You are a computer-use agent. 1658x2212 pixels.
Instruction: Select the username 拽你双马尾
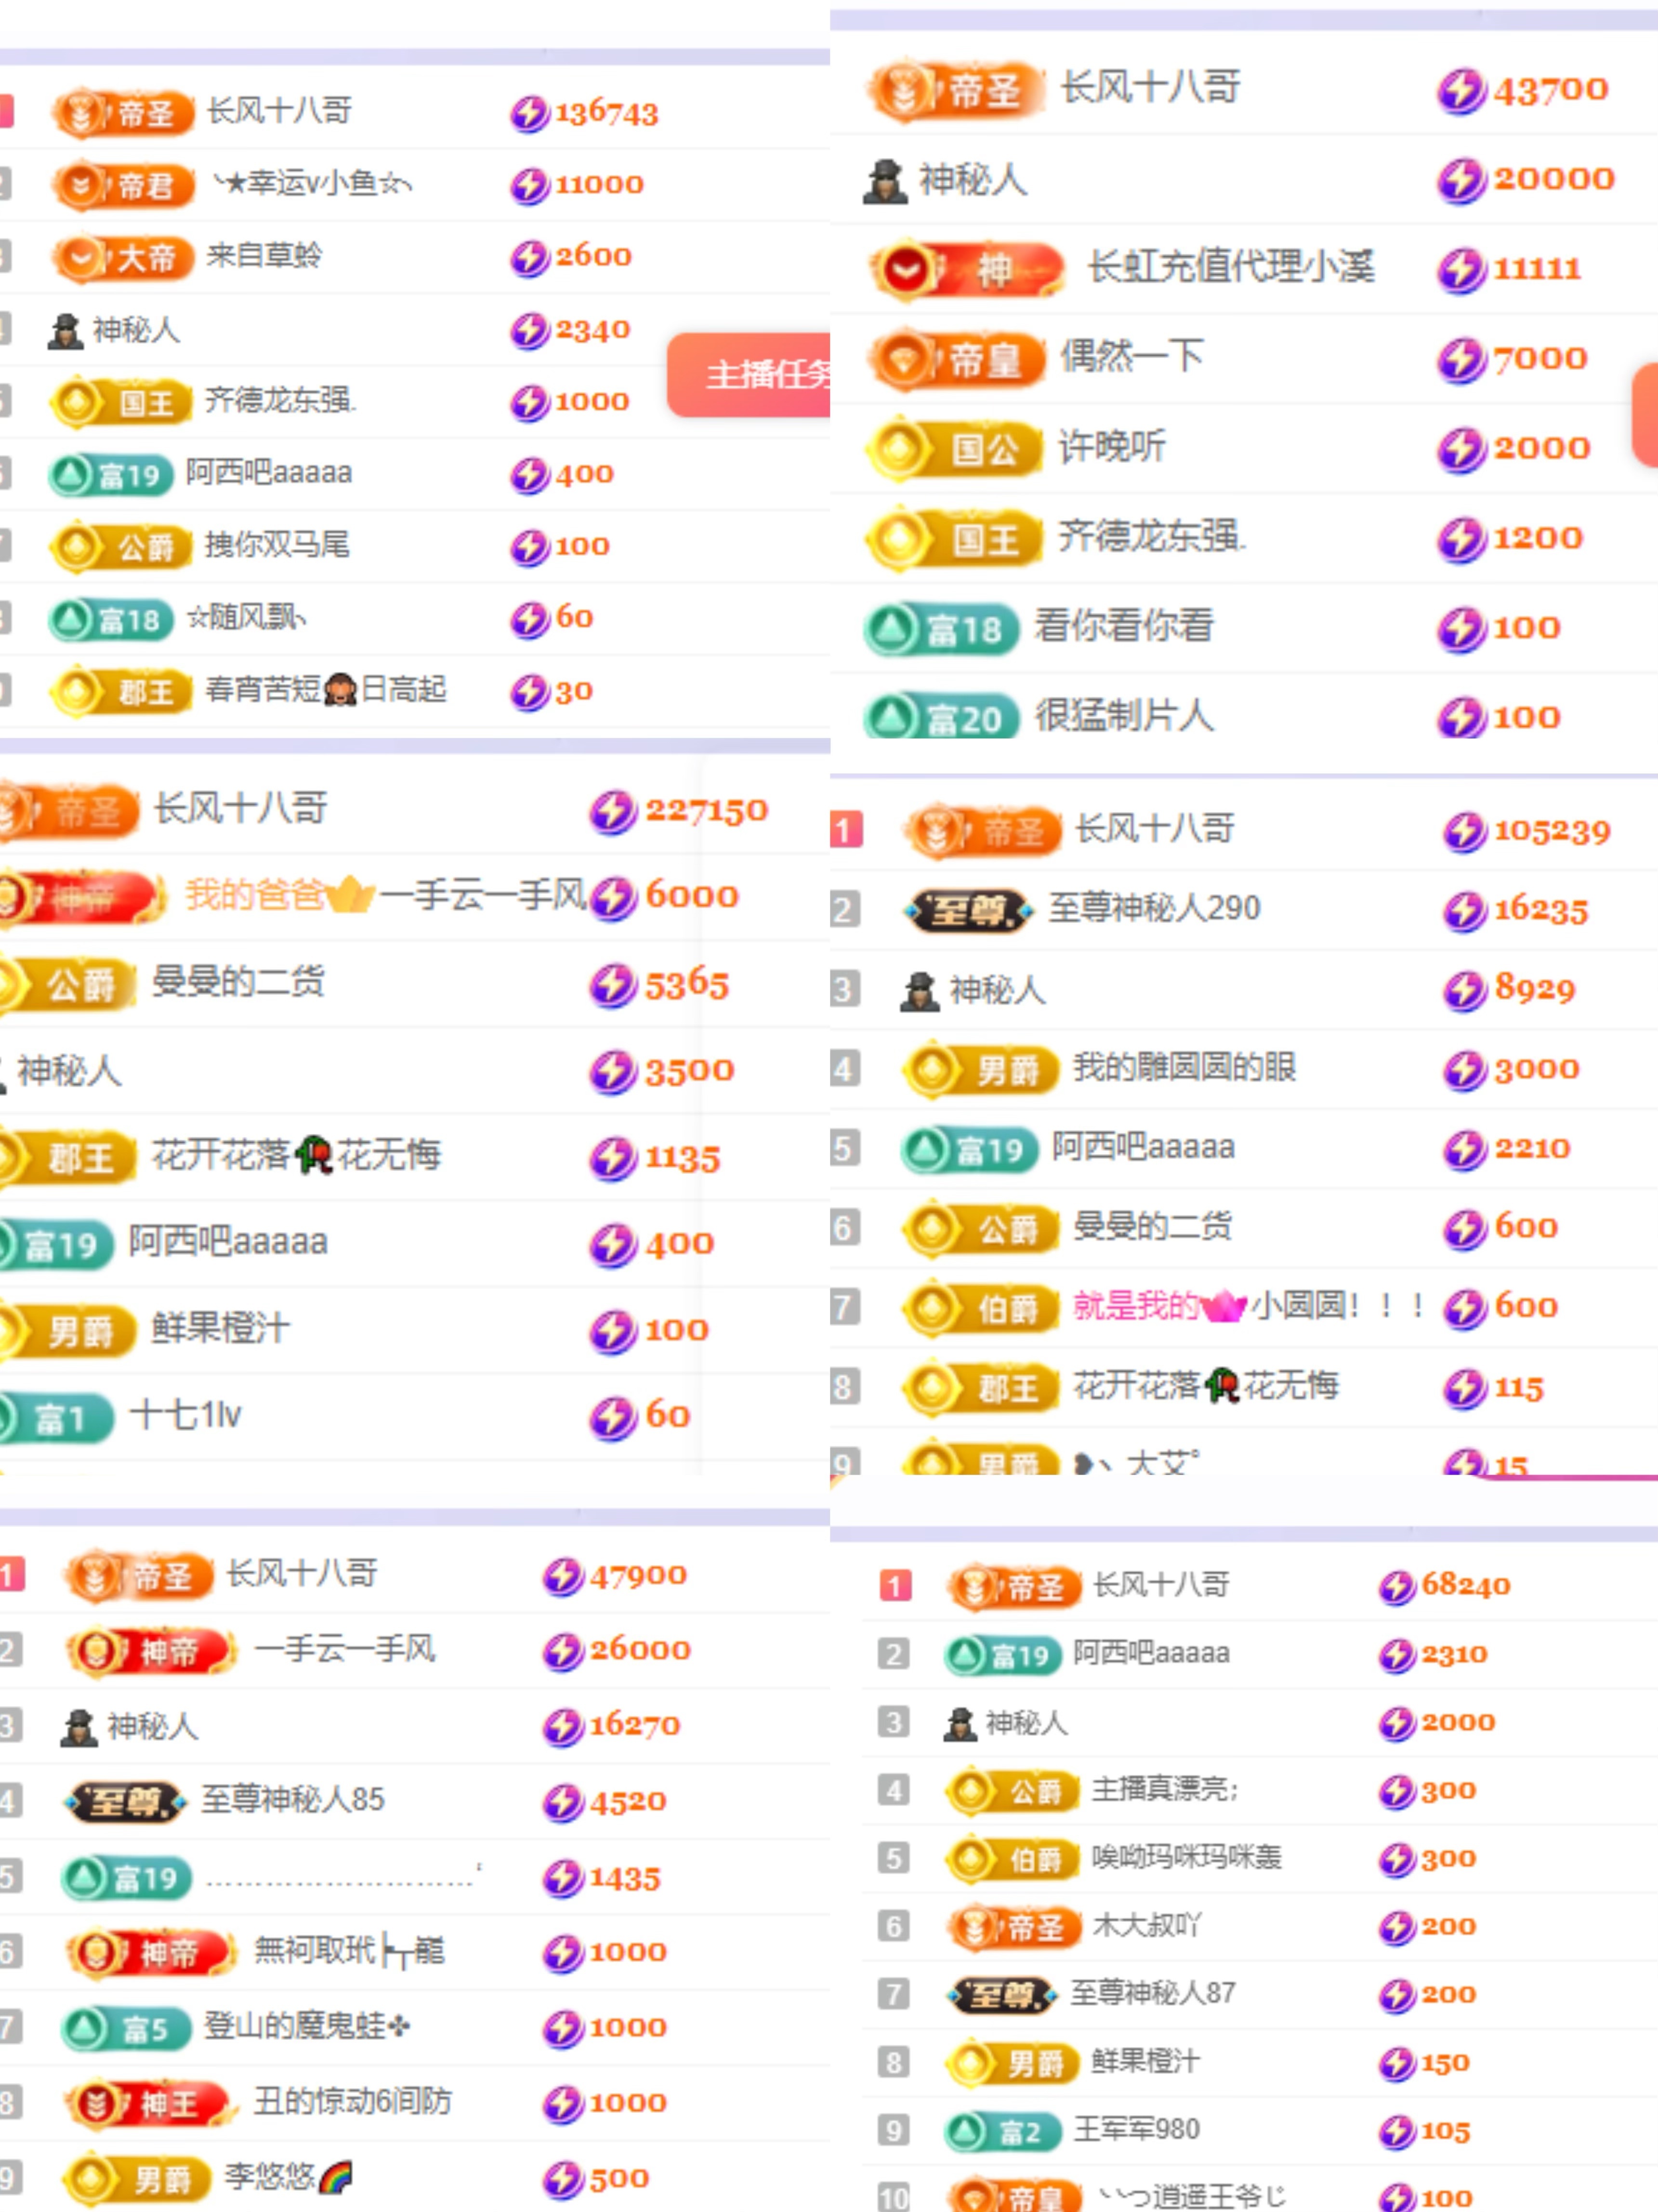(277, 545)
